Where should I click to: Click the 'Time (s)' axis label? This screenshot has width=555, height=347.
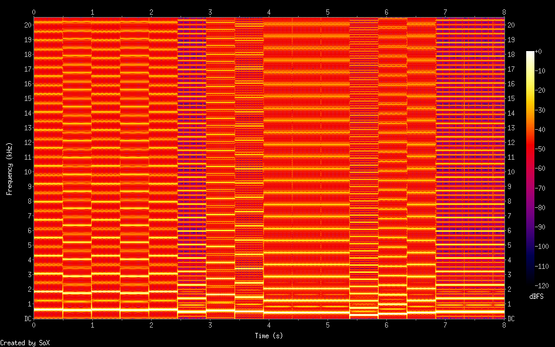[269, 336]
